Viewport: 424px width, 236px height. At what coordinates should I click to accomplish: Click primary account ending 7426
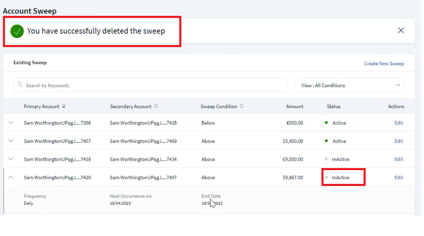click(58, 178)
